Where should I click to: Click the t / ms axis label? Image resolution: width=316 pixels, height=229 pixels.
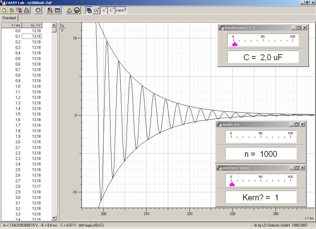309,218
